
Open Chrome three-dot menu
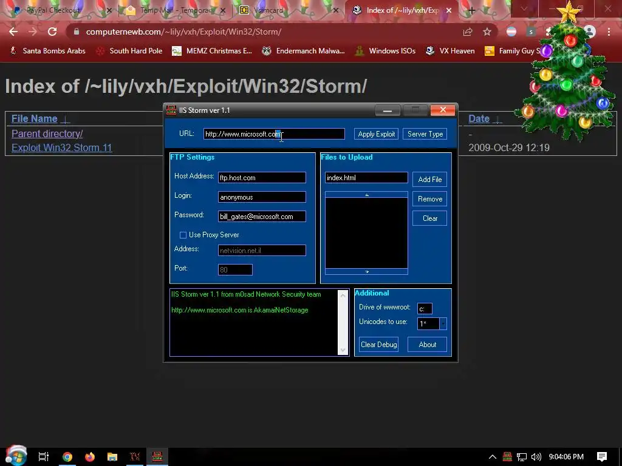pos(609,32)
